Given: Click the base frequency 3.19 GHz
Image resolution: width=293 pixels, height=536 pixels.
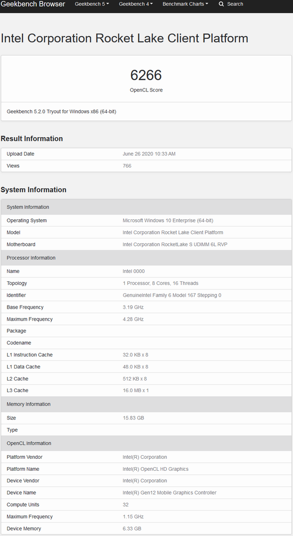Looking at the screenshot, I should coord(133,307).
